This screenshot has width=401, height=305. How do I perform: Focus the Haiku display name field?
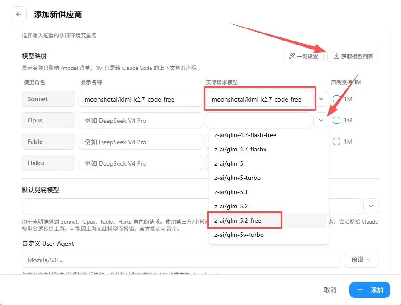click(x=140, y=163)
